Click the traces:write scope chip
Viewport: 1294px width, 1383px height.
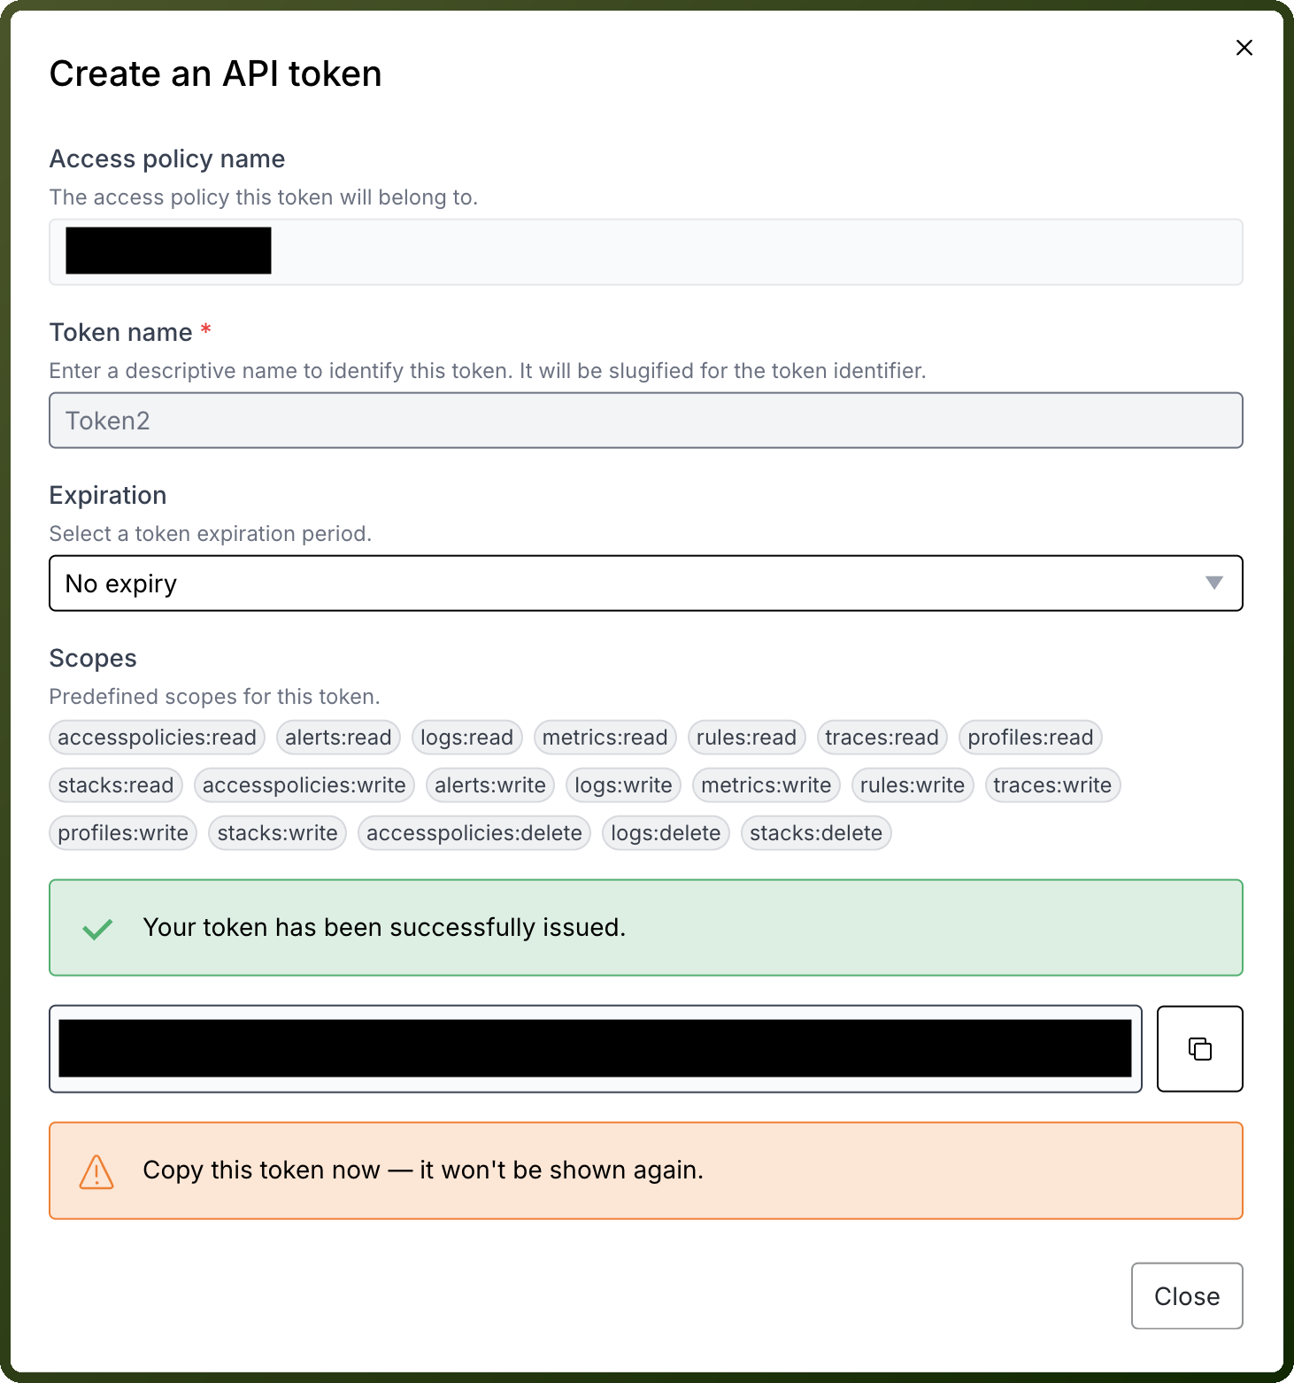1051,784
